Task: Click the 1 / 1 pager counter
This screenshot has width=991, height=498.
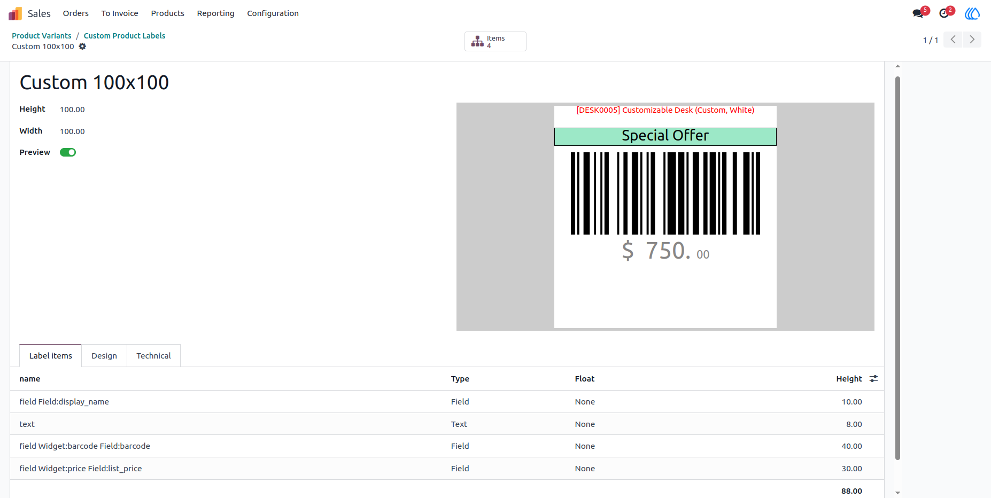Action: (x=931, y=40)
